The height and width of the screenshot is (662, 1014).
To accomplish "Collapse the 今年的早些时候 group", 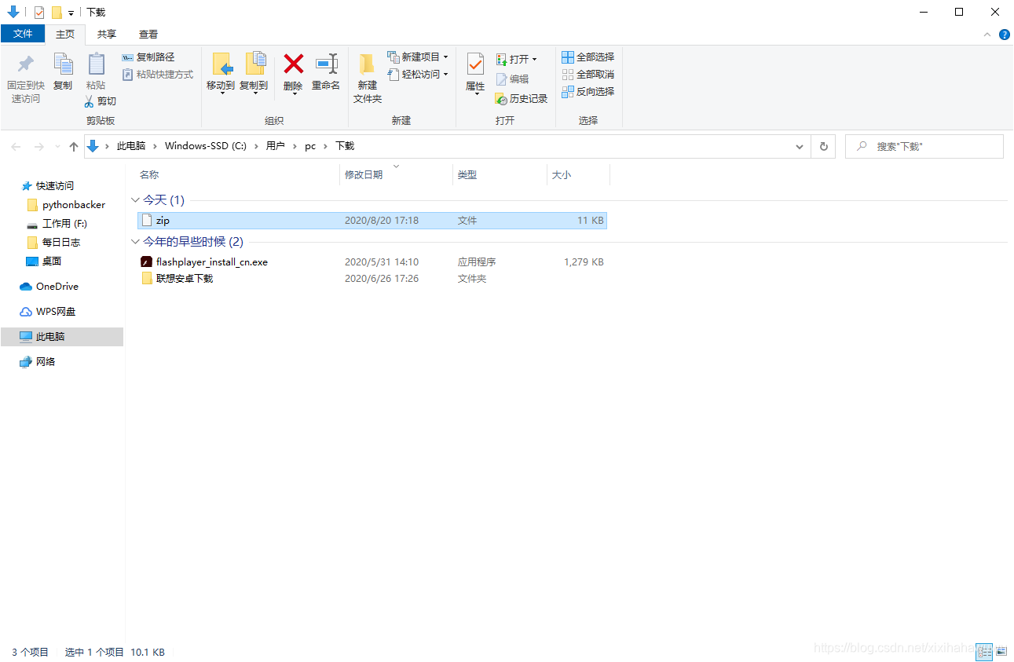I will point(136,242).
